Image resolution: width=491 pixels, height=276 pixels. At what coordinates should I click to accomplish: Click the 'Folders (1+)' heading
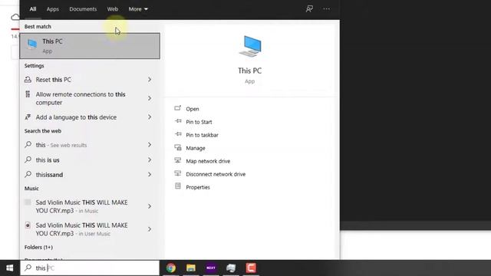[38, 247]
